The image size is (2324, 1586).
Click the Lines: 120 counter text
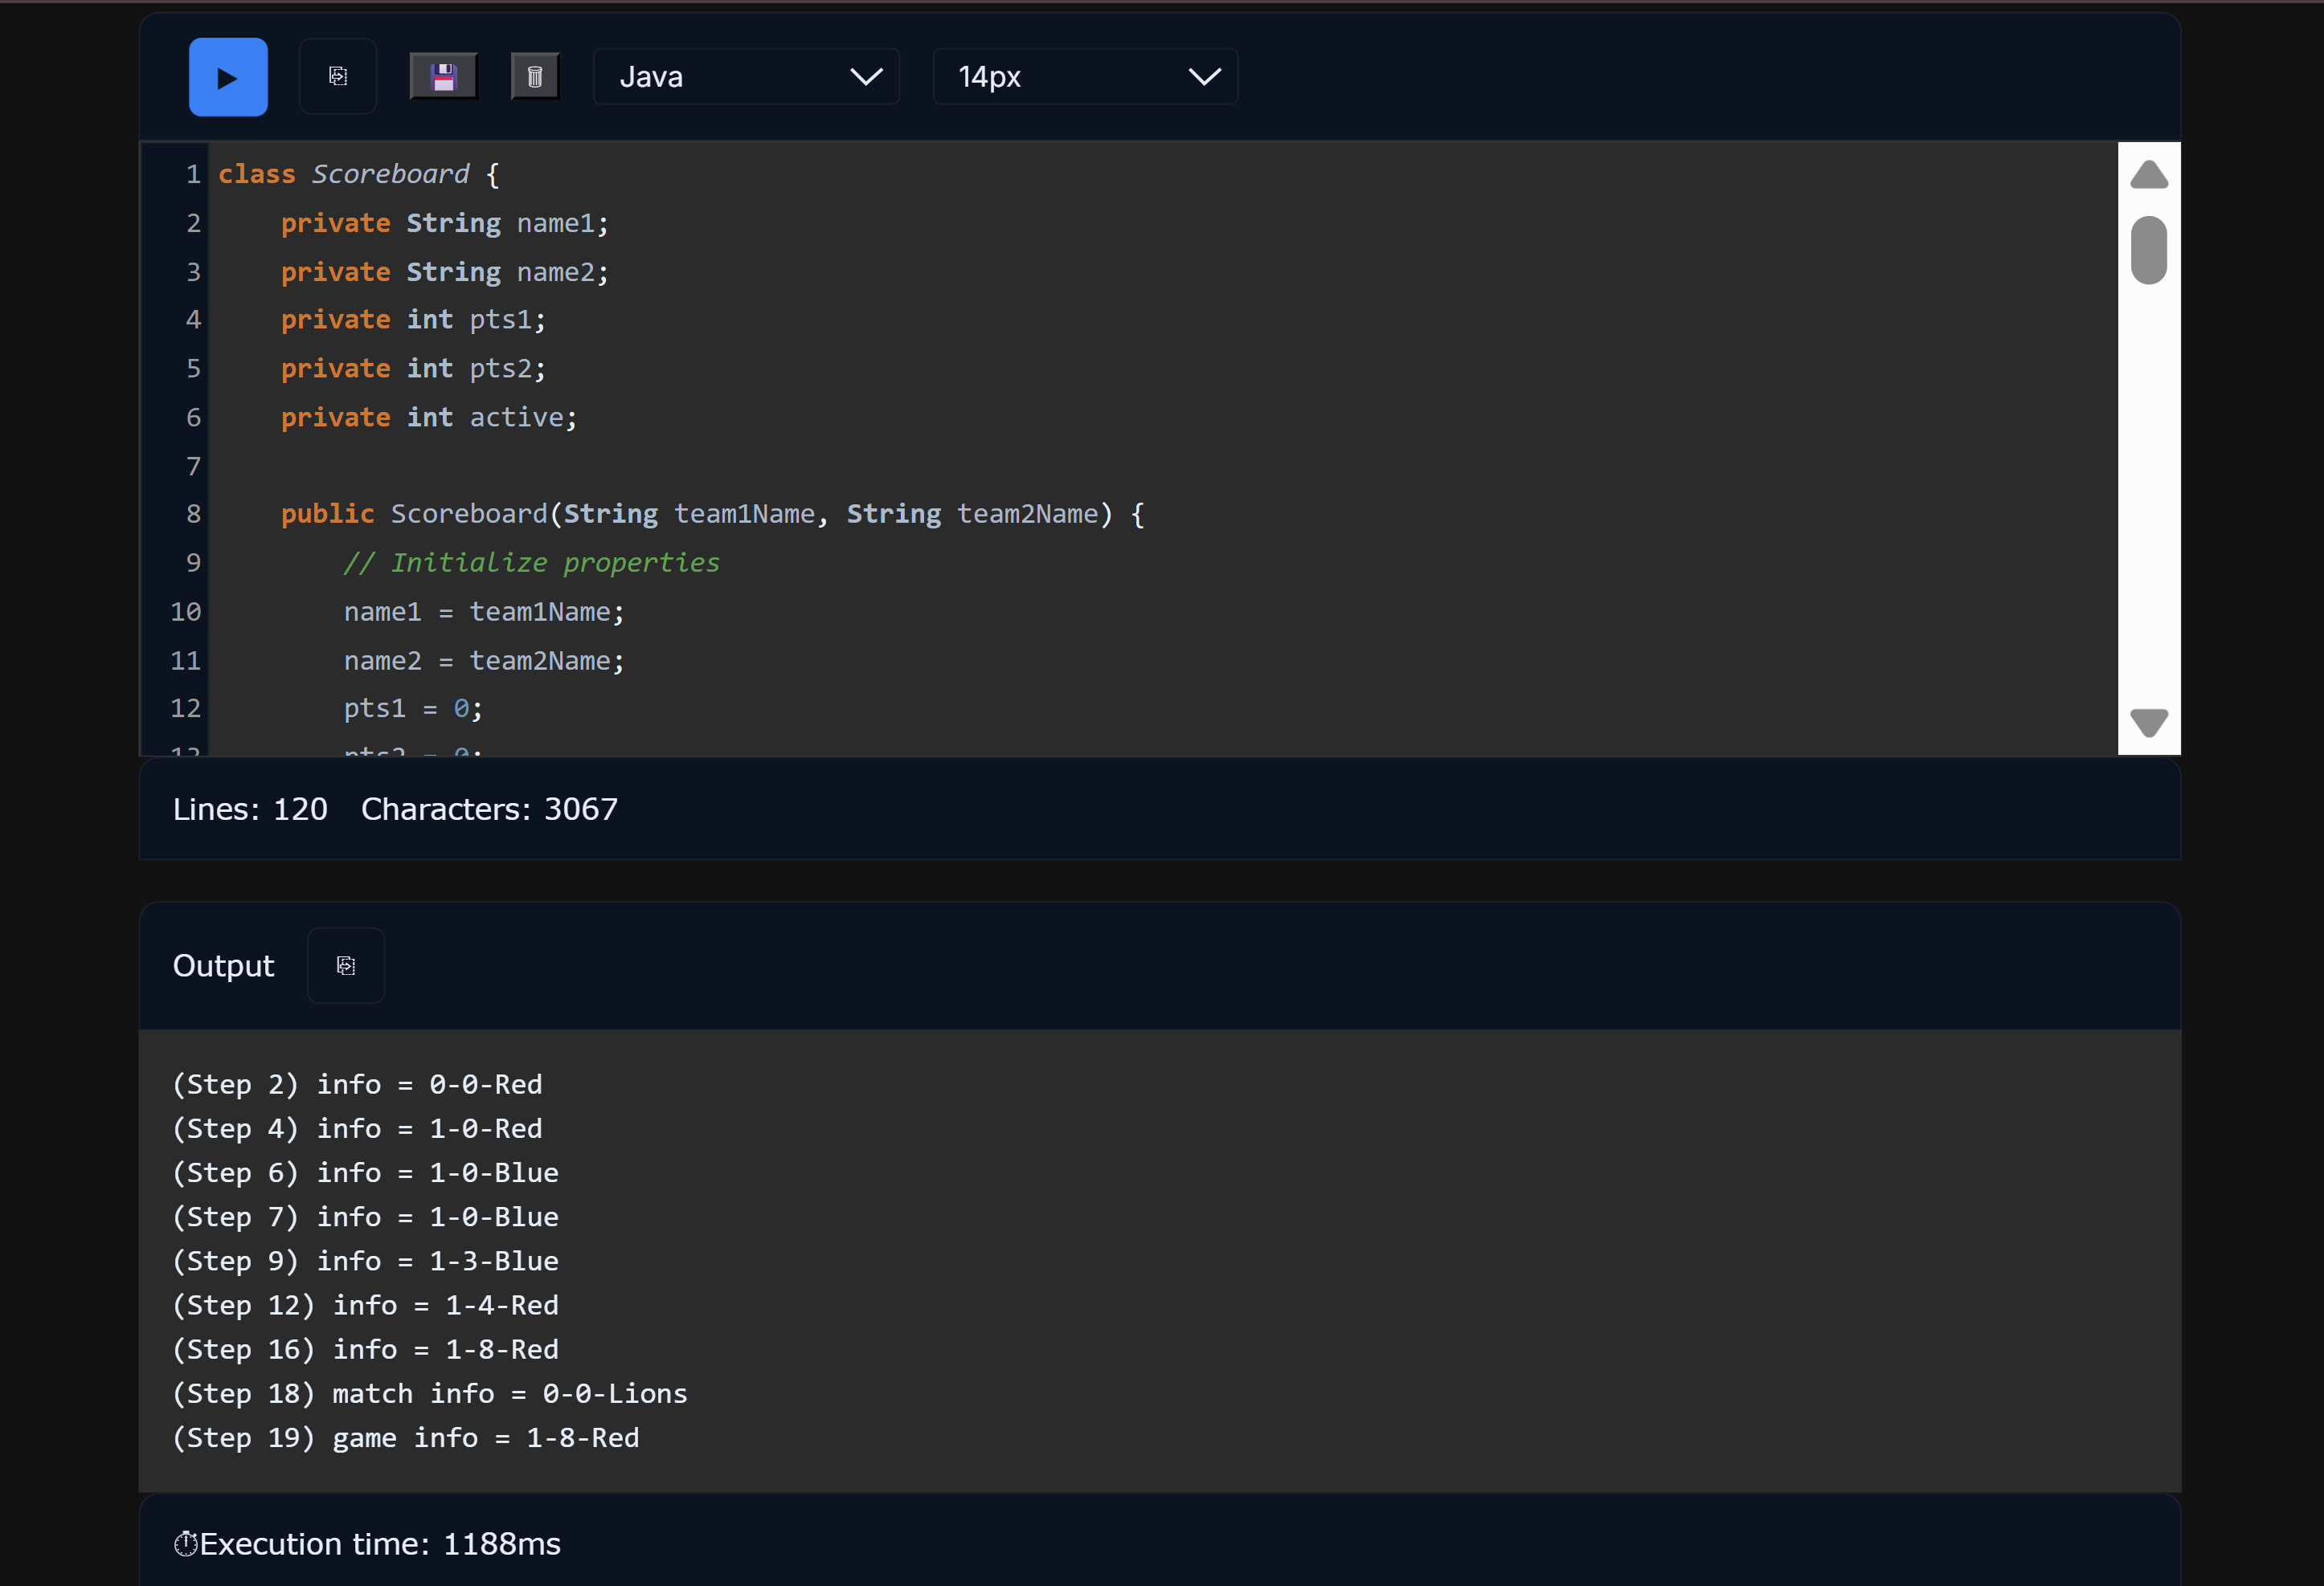point(250,809)
